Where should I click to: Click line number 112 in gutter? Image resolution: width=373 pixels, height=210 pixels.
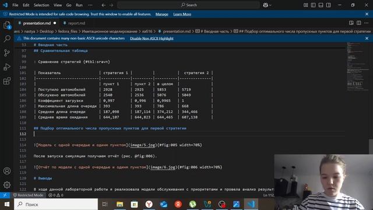click(23, 134)
